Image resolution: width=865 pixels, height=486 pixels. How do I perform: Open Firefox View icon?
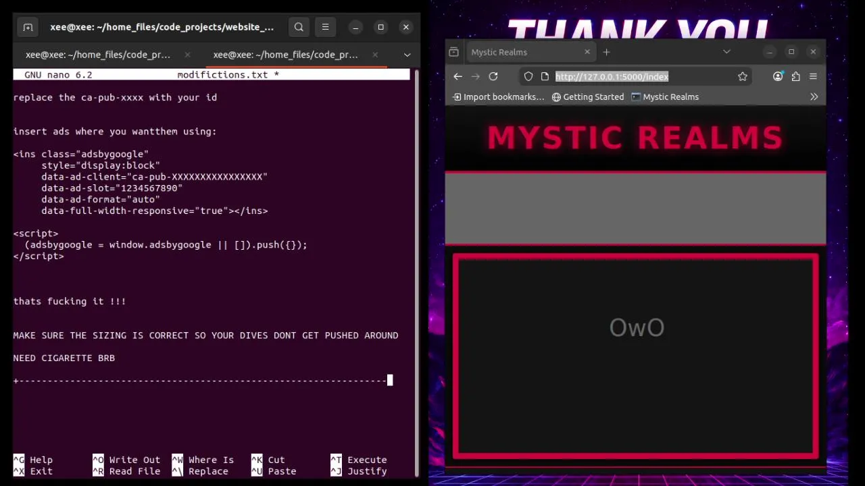pos(454,52)
